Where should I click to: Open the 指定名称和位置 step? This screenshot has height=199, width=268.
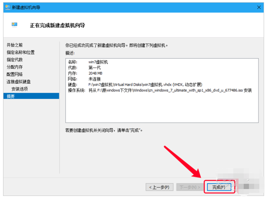[x=20, y=52]
